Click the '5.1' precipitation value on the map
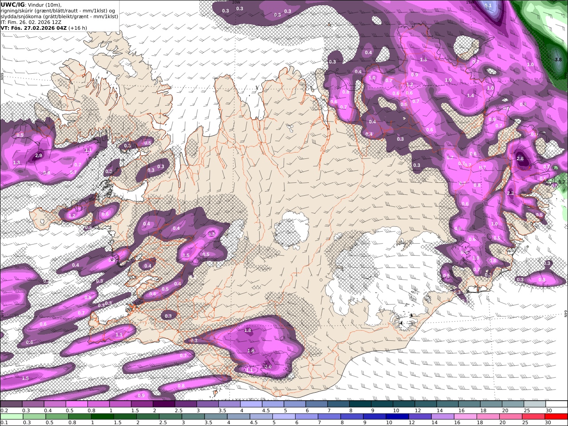568x426 pixels. pyautogui.click(x=489, y=5)
